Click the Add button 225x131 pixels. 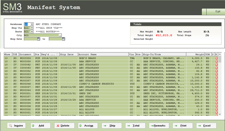pos(40,125)
